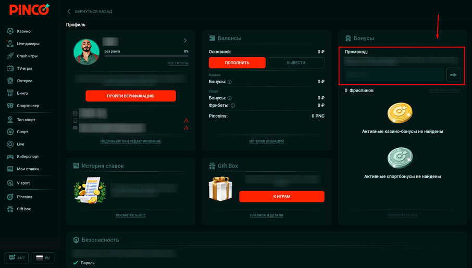Click the Лотереи icon in the sidebar

click(x=10, y=81)
